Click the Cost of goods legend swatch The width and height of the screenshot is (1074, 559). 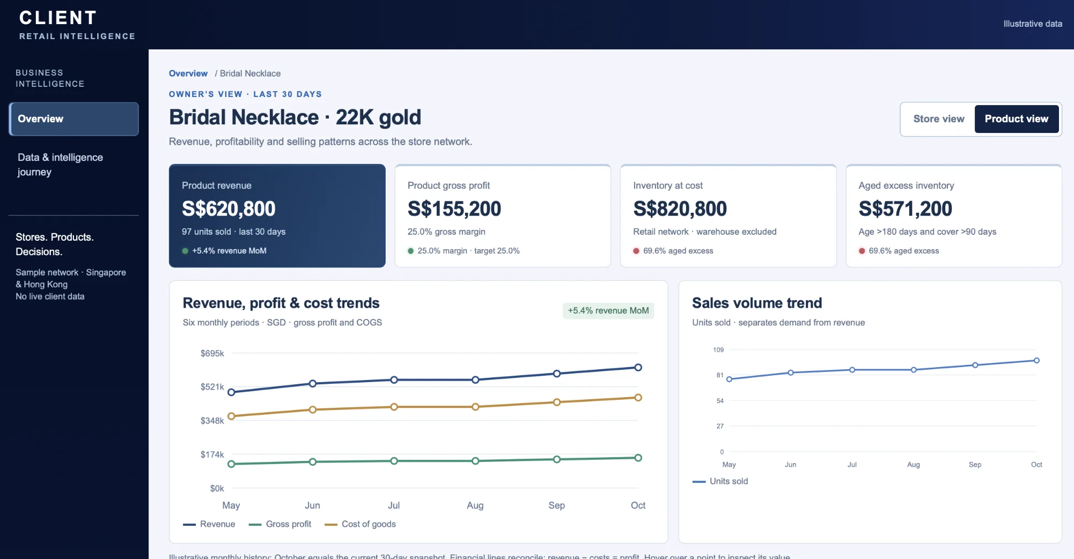[331, 525]
